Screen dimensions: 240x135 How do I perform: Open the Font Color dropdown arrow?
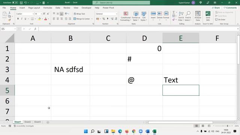[48, 19]
